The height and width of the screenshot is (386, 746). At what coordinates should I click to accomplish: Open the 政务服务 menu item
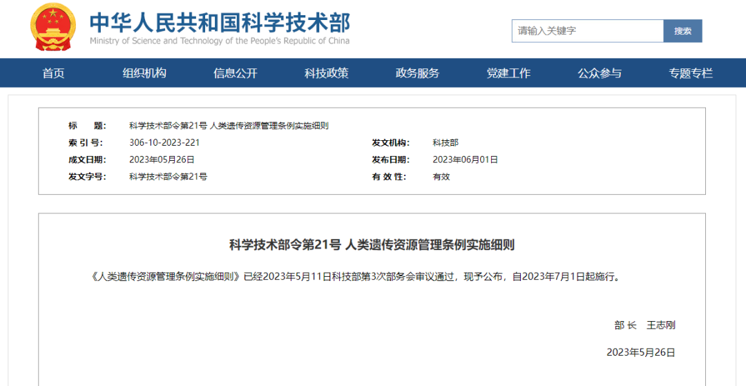coord(417,73)
